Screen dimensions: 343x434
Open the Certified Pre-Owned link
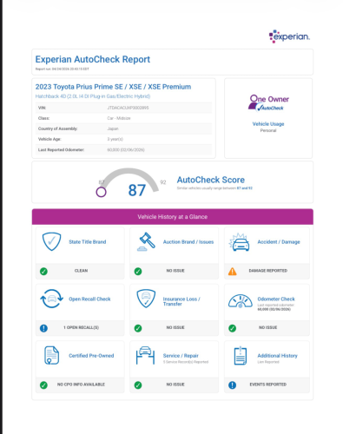pyautogui.click(x=91, y=356)
